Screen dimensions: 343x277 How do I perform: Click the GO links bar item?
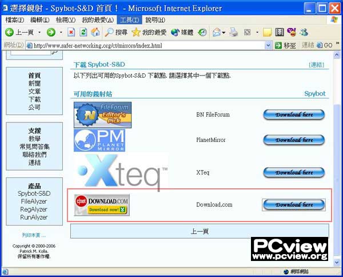pos(324,45)
